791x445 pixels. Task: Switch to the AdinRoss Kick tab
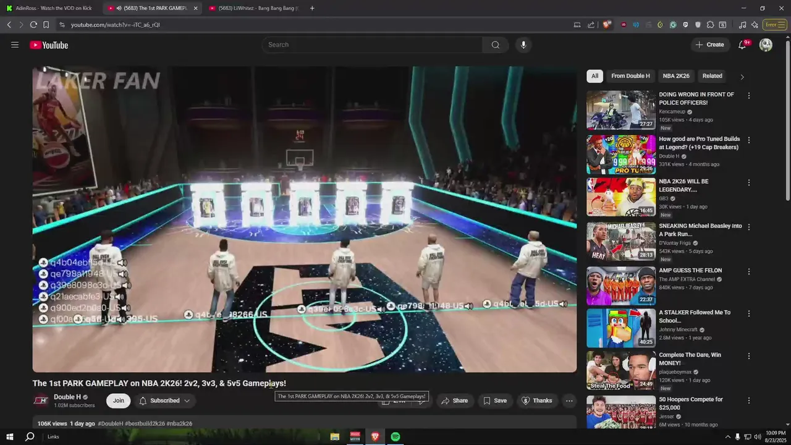tap(49, 8)
